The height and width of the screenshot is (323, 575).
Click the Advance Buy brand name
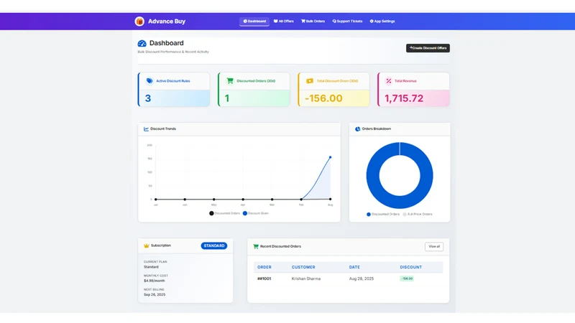tap(167, 22)
